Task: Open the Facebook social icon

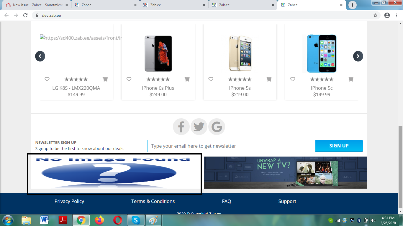Action: (181, 127)
